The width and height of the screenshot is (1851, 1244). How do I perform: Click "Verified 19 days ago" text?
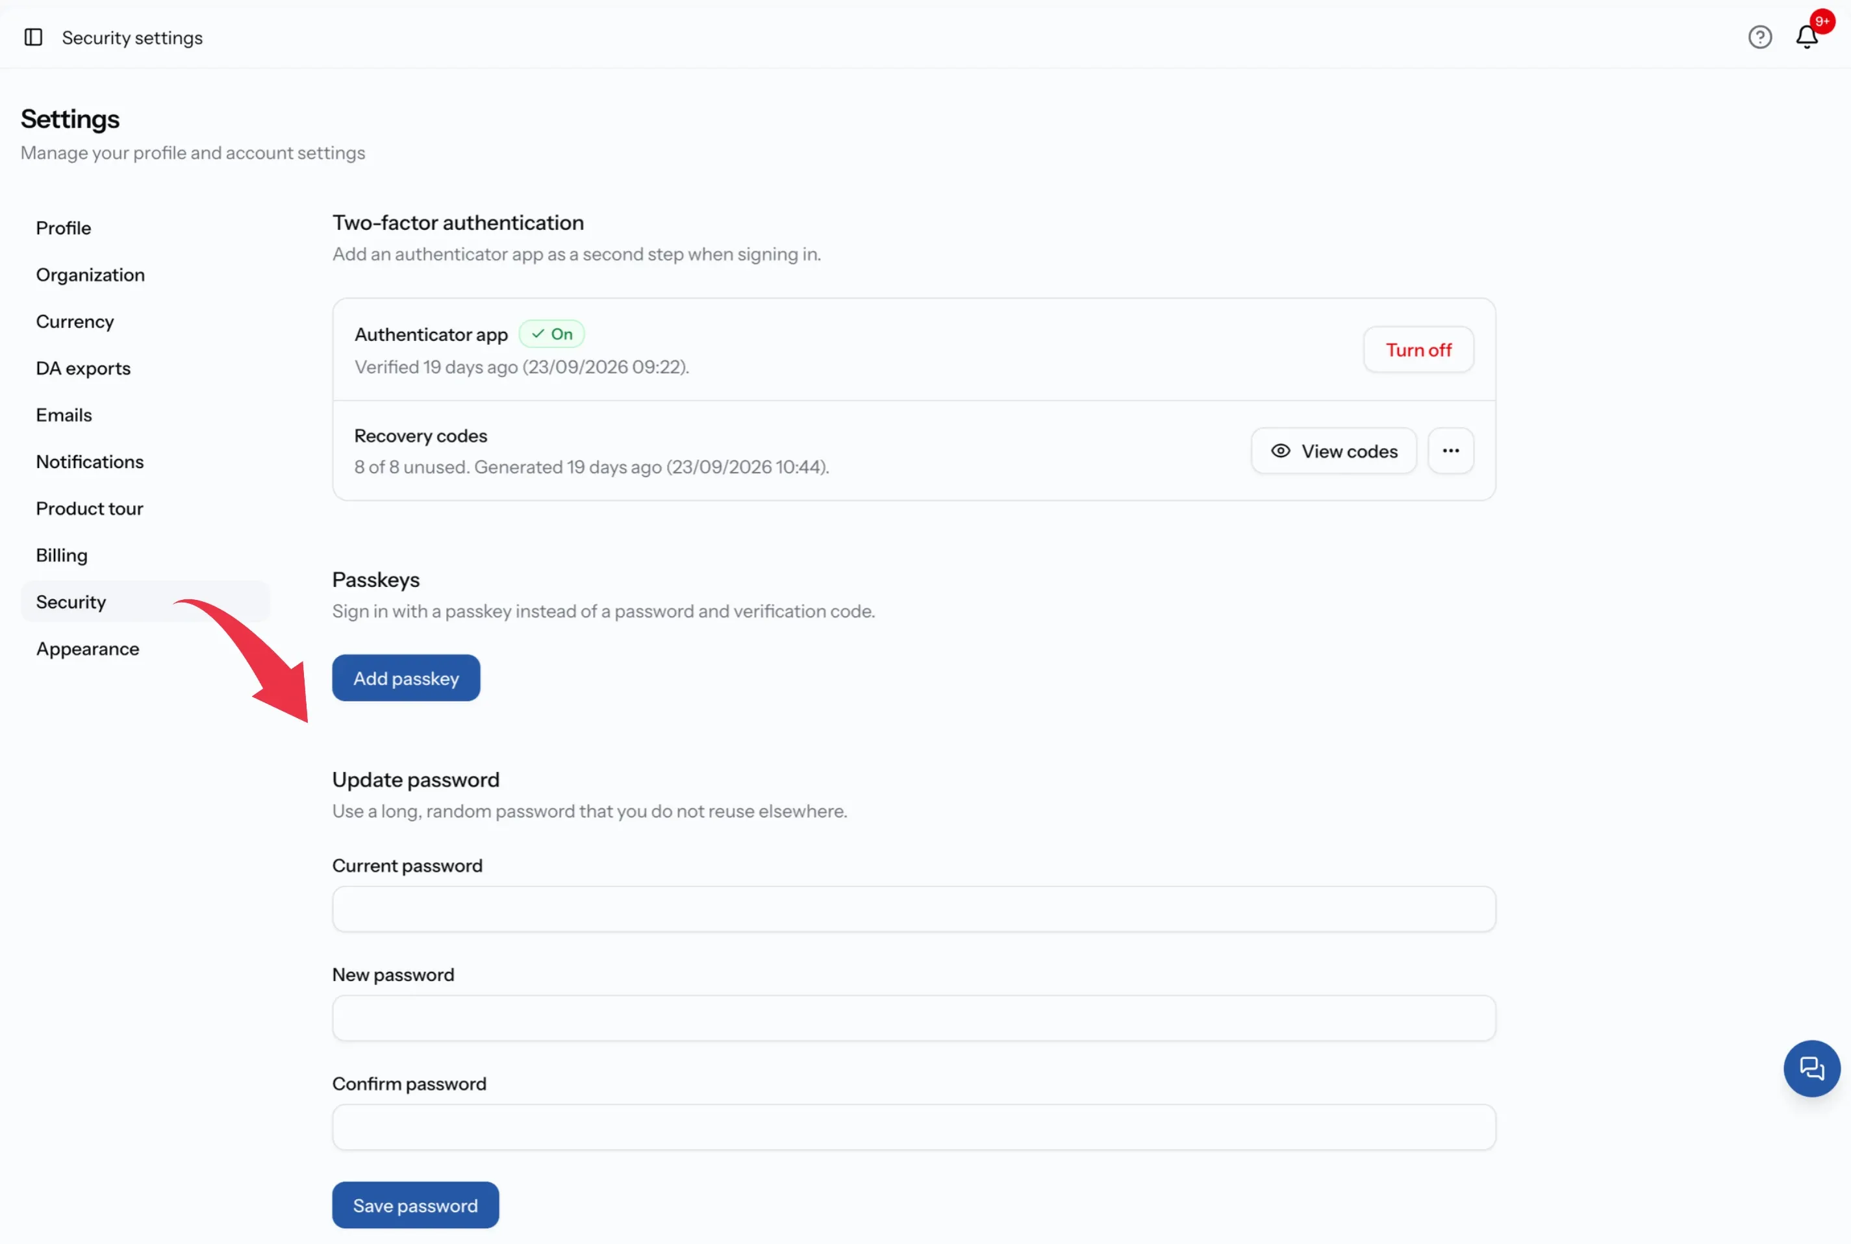coord(436,367)
